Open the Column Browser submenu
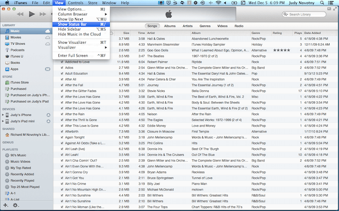The image size is (339, 211). [81, 14]
